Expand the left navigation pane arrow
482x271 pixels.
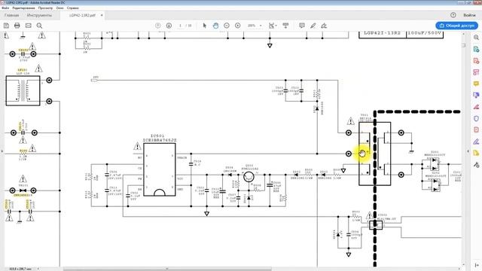(x=2, y=151)
